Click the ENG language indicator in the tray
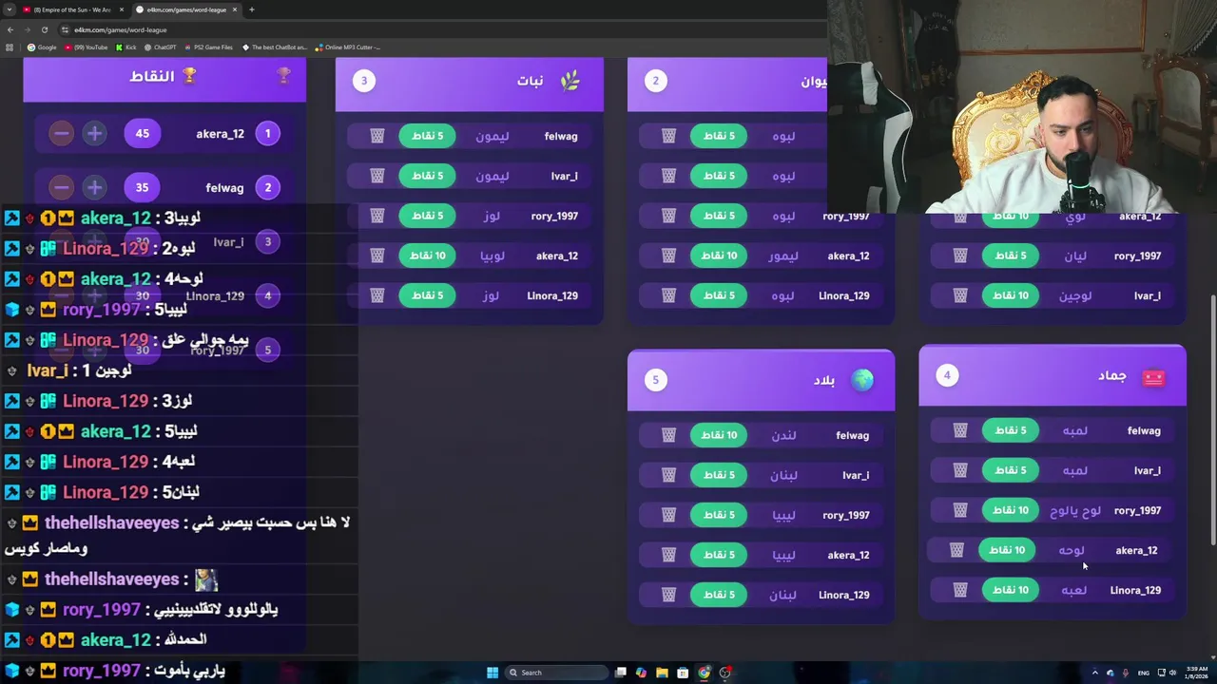This screenshot has height=684, width=1217. [1143, 673]
